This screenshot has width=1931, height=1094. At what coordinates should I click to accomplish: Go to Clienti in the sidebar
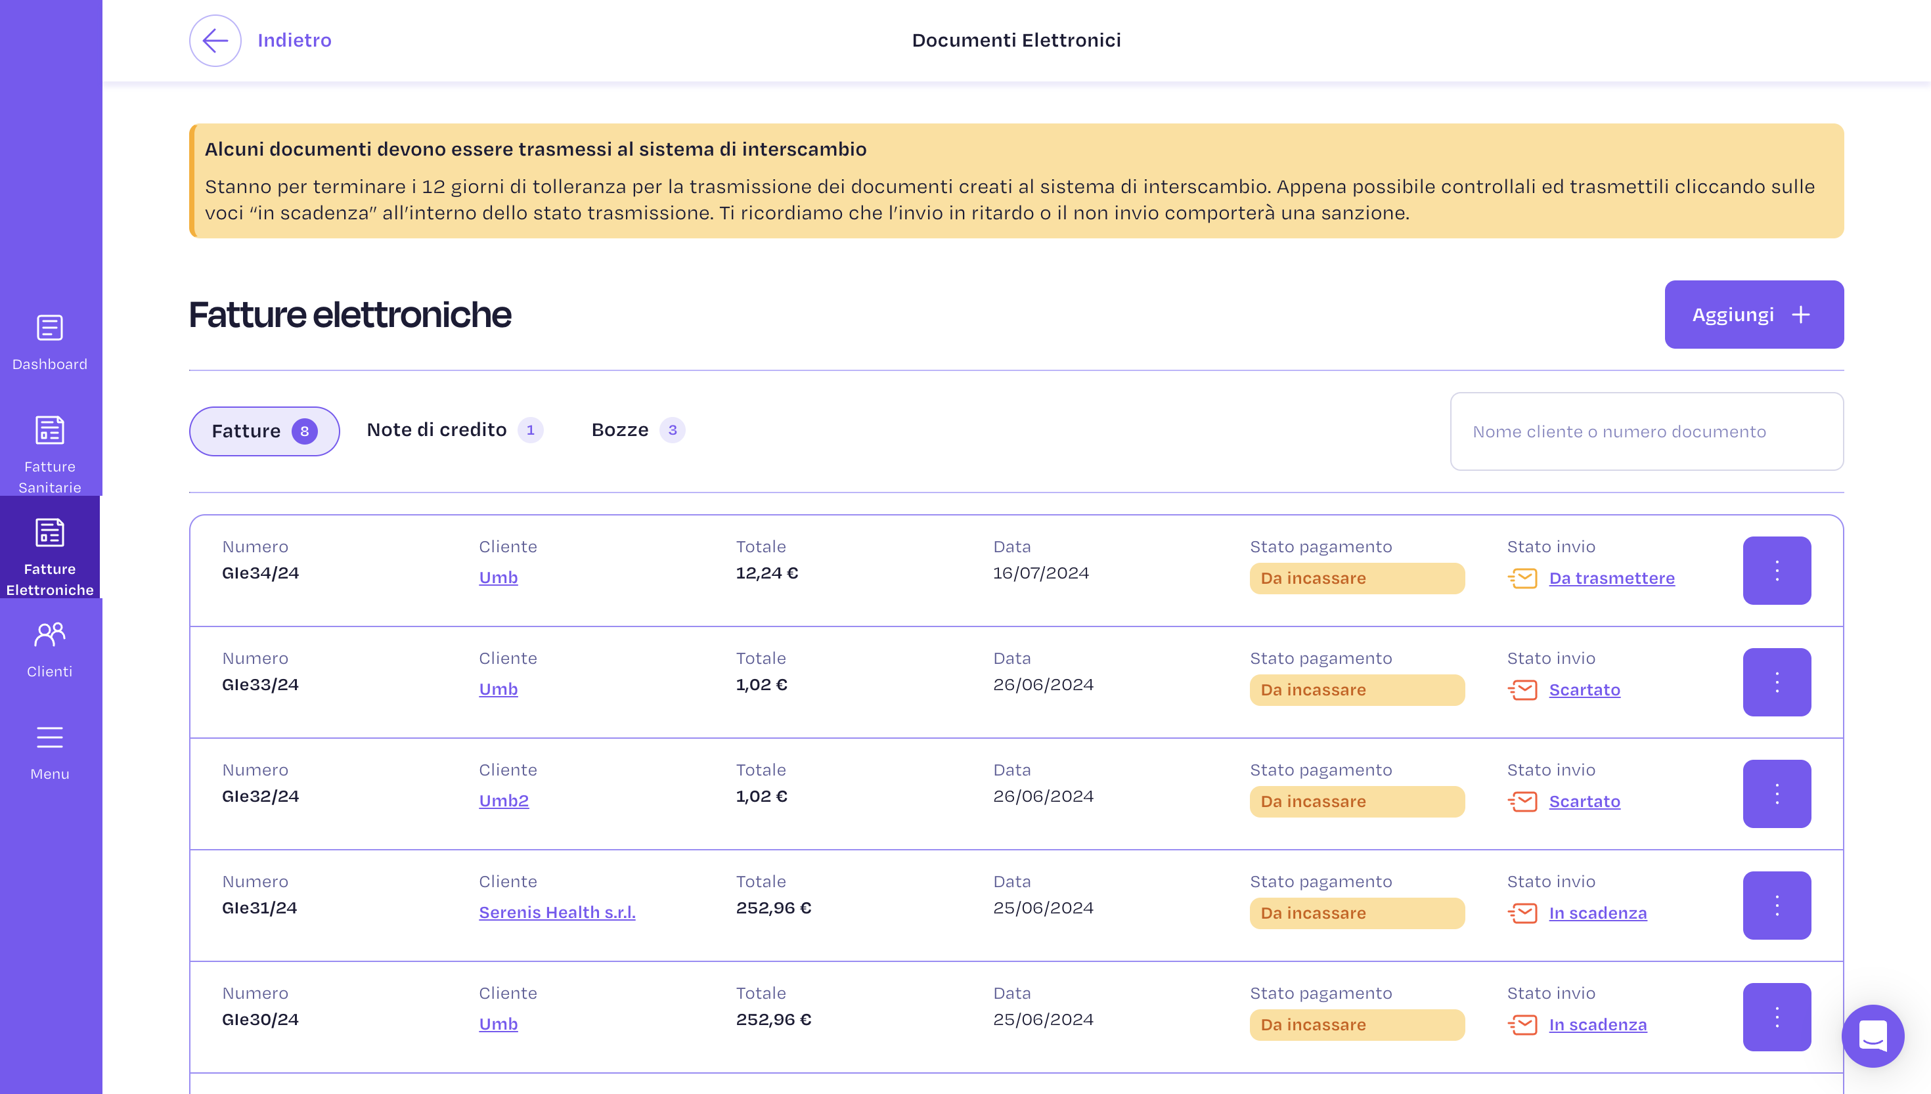[x=50, y=650]
